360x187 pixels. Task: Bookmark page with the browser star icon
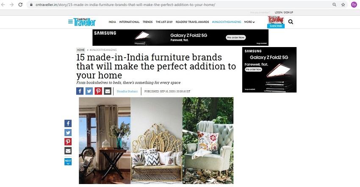343,5
